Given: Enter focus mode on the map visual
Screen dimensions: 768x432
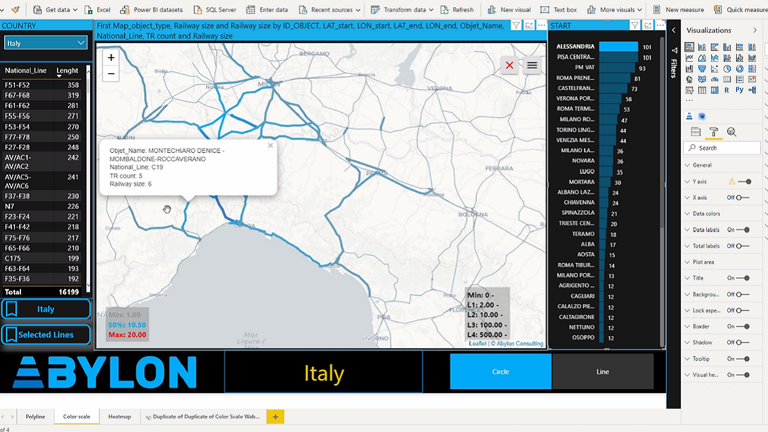Looking at the screenshot, I should (x=529, y=25).
